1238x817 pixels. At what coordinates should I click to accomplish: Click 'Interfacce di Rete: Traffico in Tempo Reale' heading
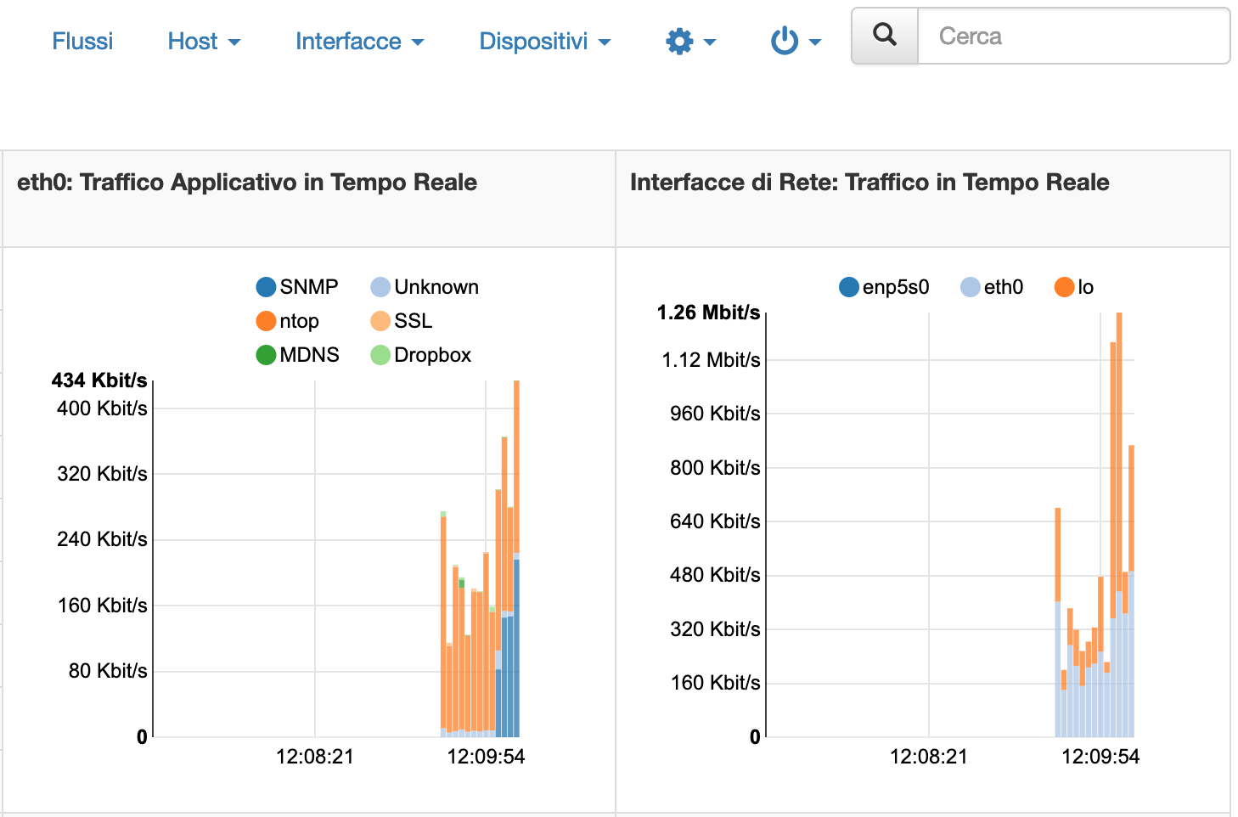point(869,183)
